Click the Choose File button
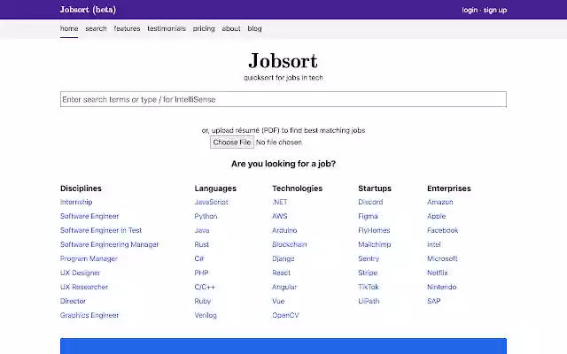The width and height of the screenshot is (567, 354). coord(232,142)
